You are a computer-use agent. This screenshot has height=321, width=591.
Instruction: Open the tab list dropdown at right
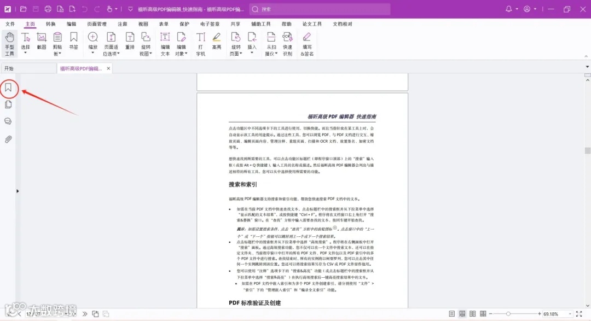587,67
